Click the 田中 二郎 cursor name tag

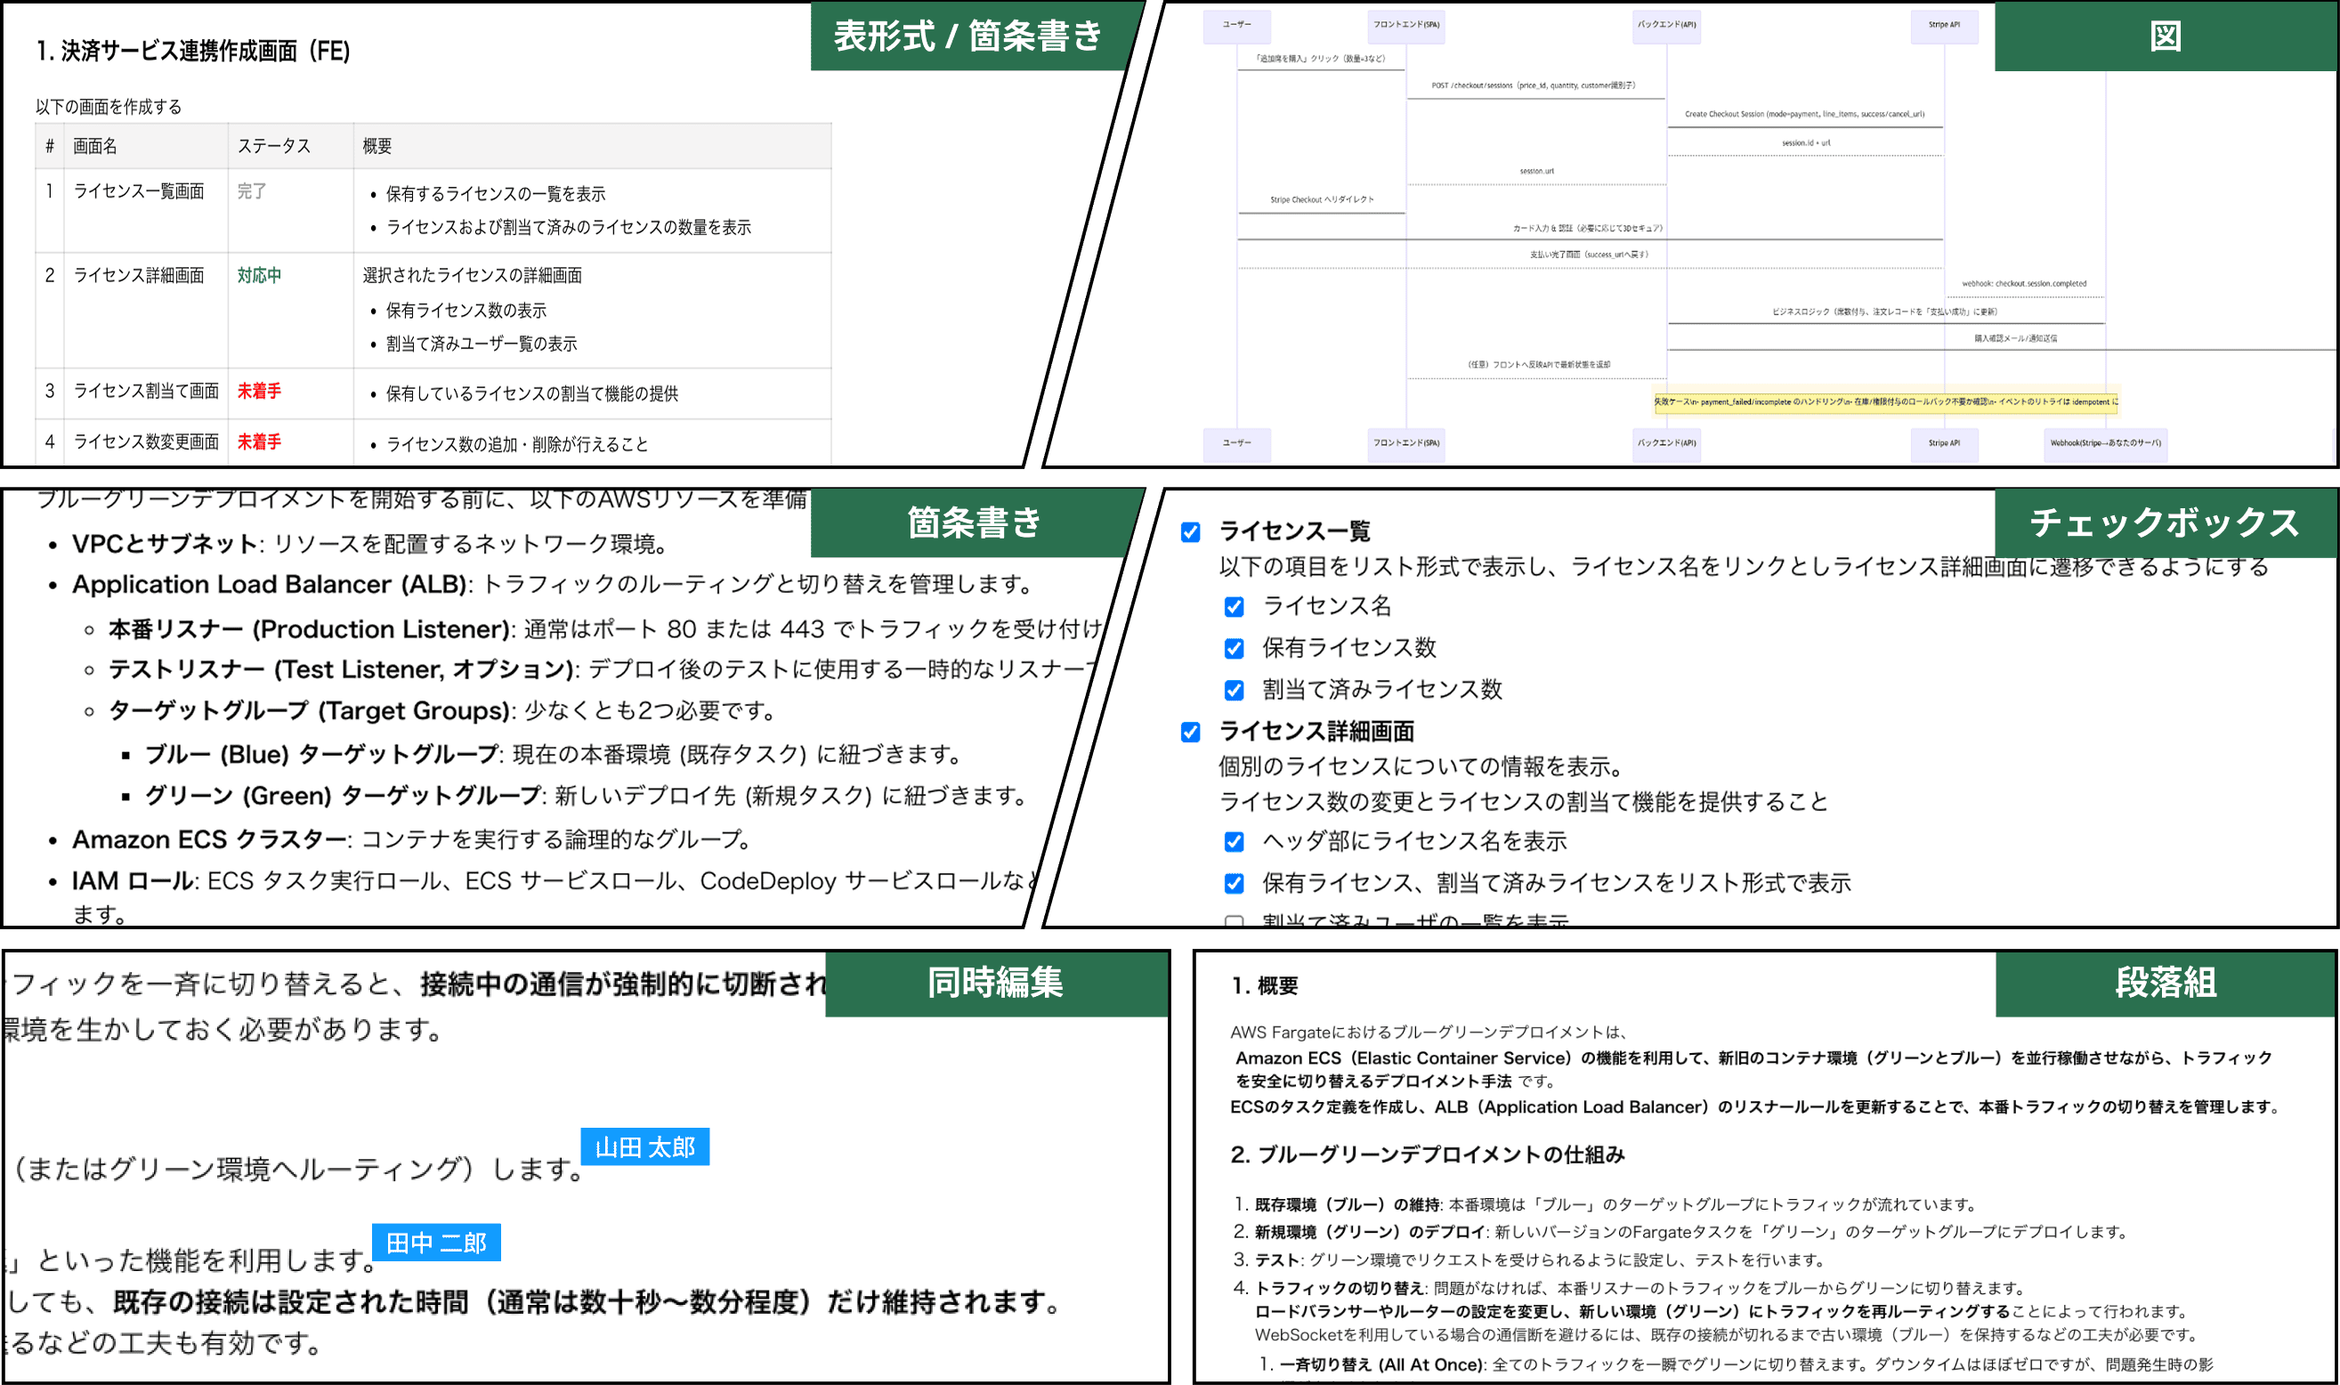tap(436, 1243)
